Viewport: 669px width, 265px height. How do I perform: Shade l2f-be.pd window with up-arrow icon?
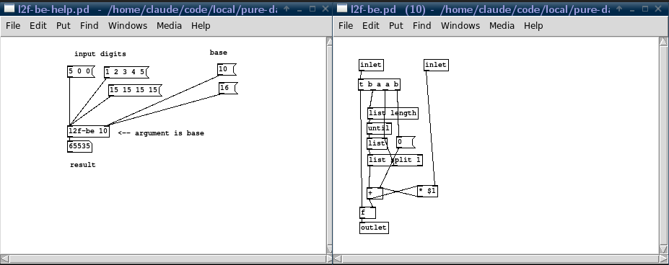click(x=619, y=9)
